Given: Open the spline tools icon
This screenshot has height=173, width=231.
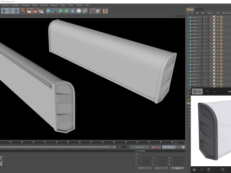Looking at the screenshot, I should pos(54,11).
